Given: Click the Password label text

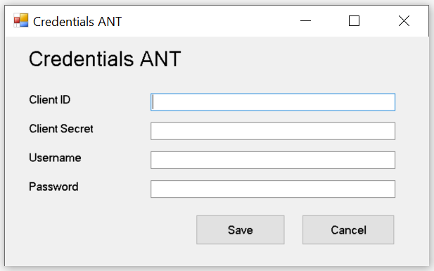Looking at the screenshot, I should tap(53, 187).
